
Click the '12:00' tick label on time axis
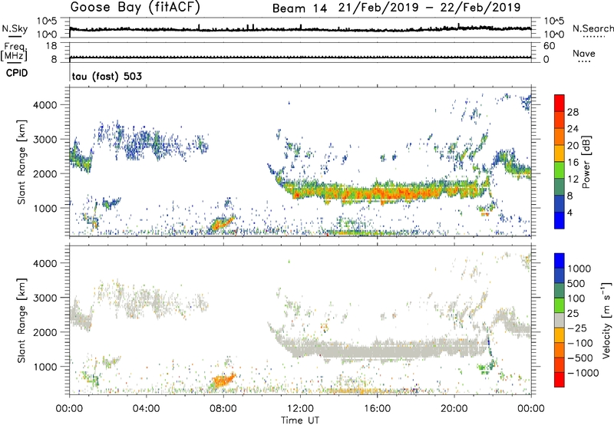300,409
